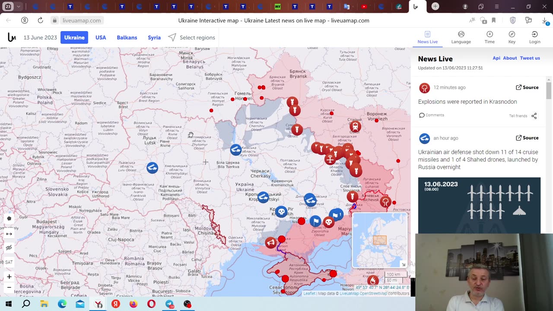Click blue aircraft marker near Khmelnytskyi
Image resolution: width=553 pixels, height=311 pixels.
152,168
